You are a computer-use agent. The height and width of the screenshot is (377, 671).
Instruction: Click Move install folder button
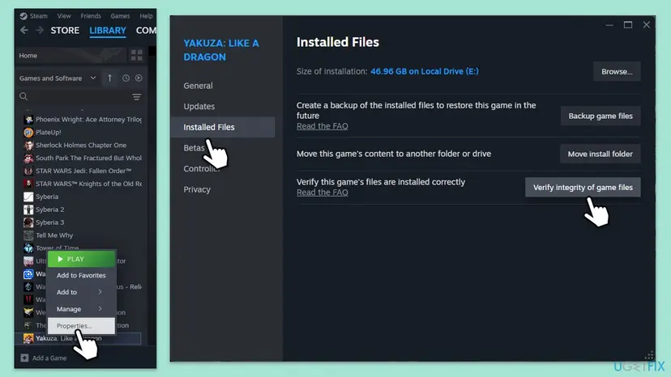[600, 154]
